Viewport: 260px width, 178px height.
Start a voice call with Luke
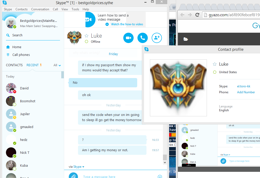point(143,38)
